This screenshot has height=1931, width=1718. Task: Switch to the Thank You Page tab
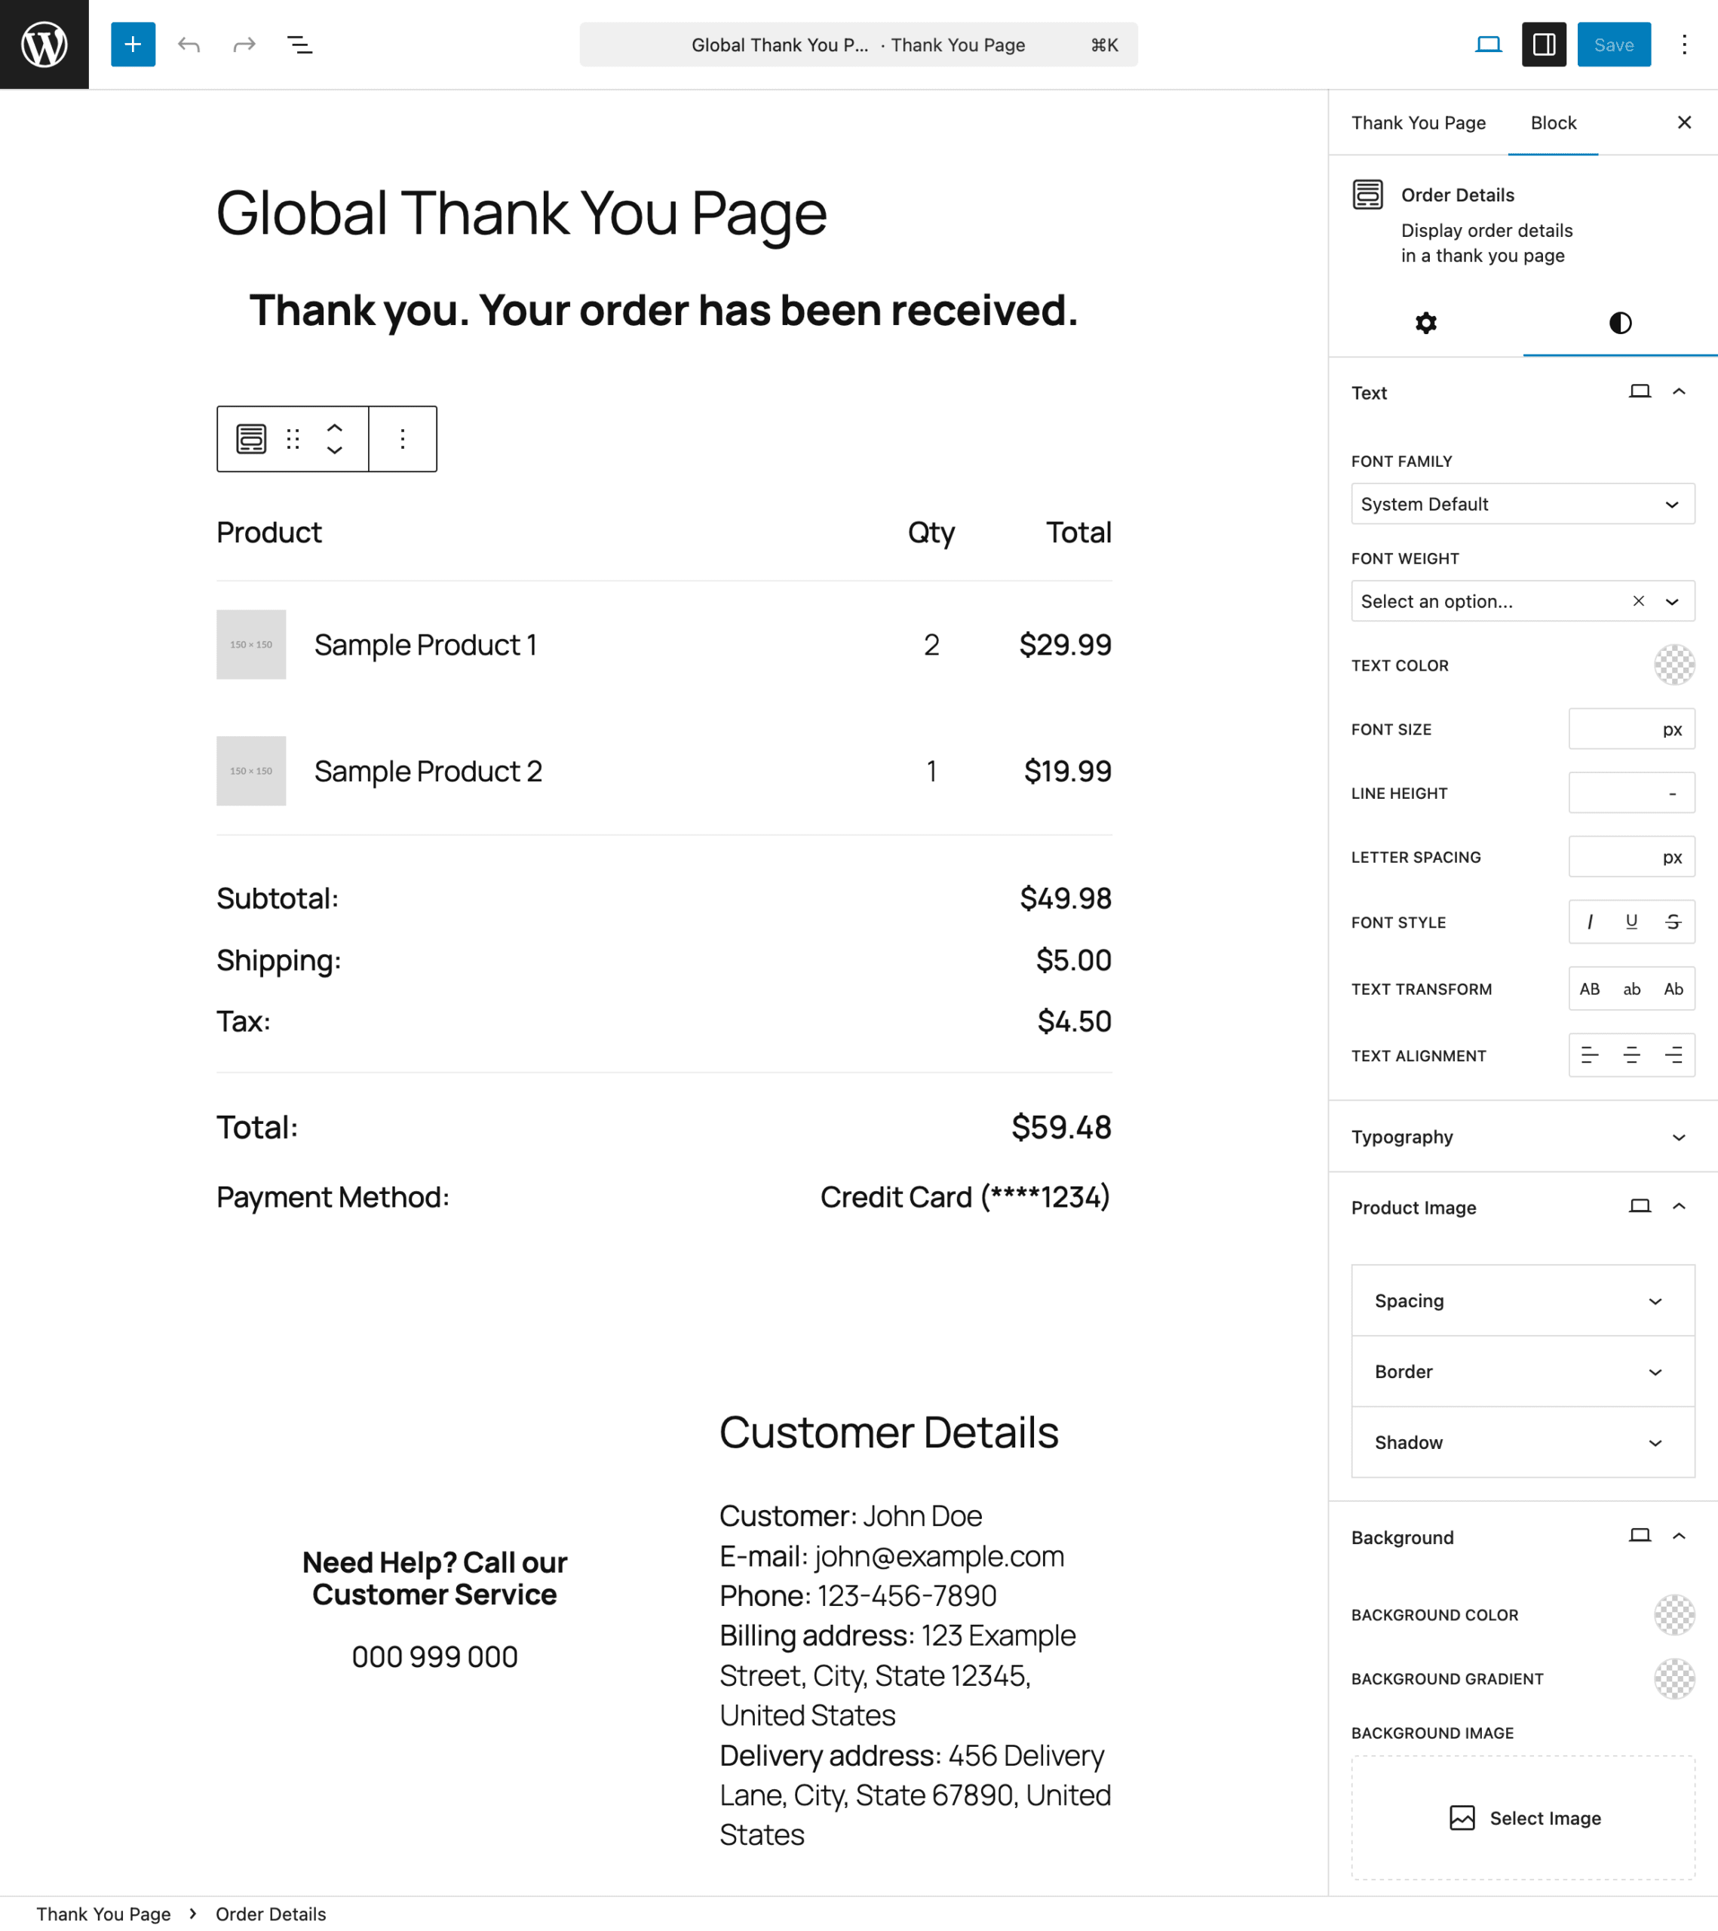1419,123
